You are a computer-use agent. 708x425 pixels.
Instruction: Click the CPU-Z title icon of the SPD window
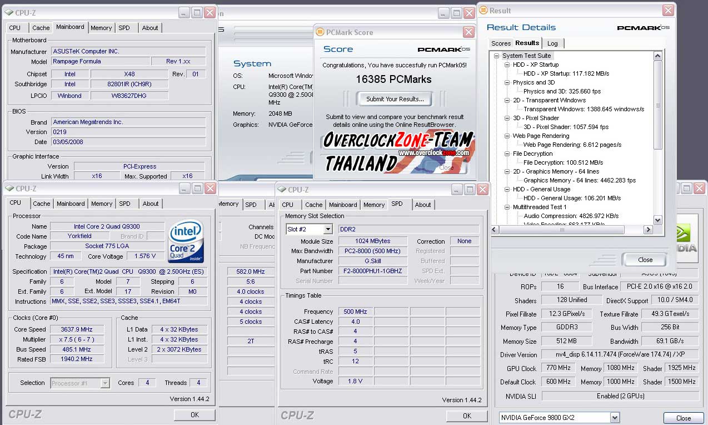(x=282, y=189)
